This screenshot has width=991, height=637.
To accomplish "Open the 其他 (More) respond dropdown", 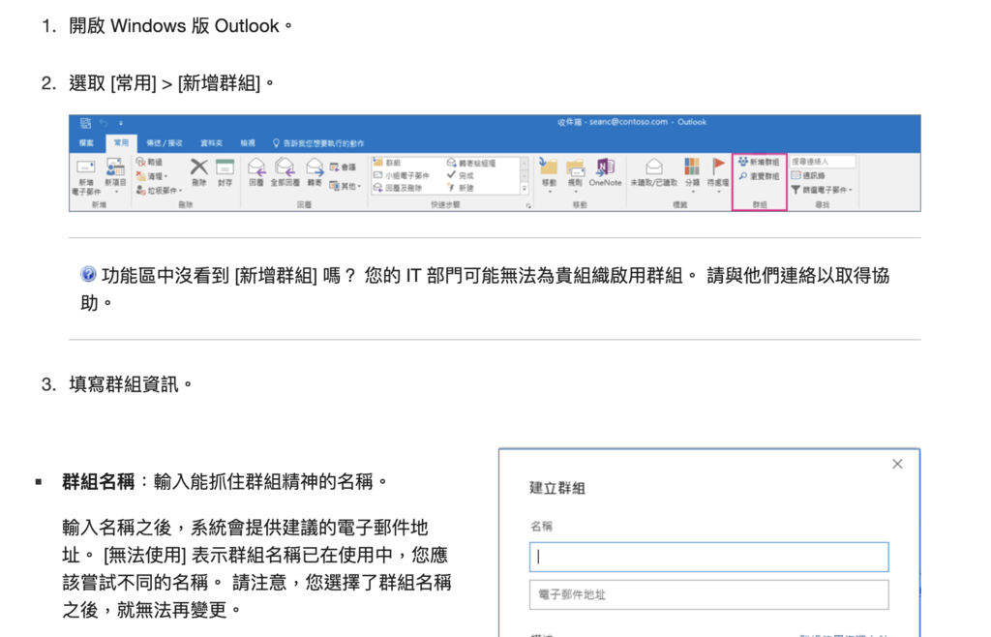I will [345, 187].
